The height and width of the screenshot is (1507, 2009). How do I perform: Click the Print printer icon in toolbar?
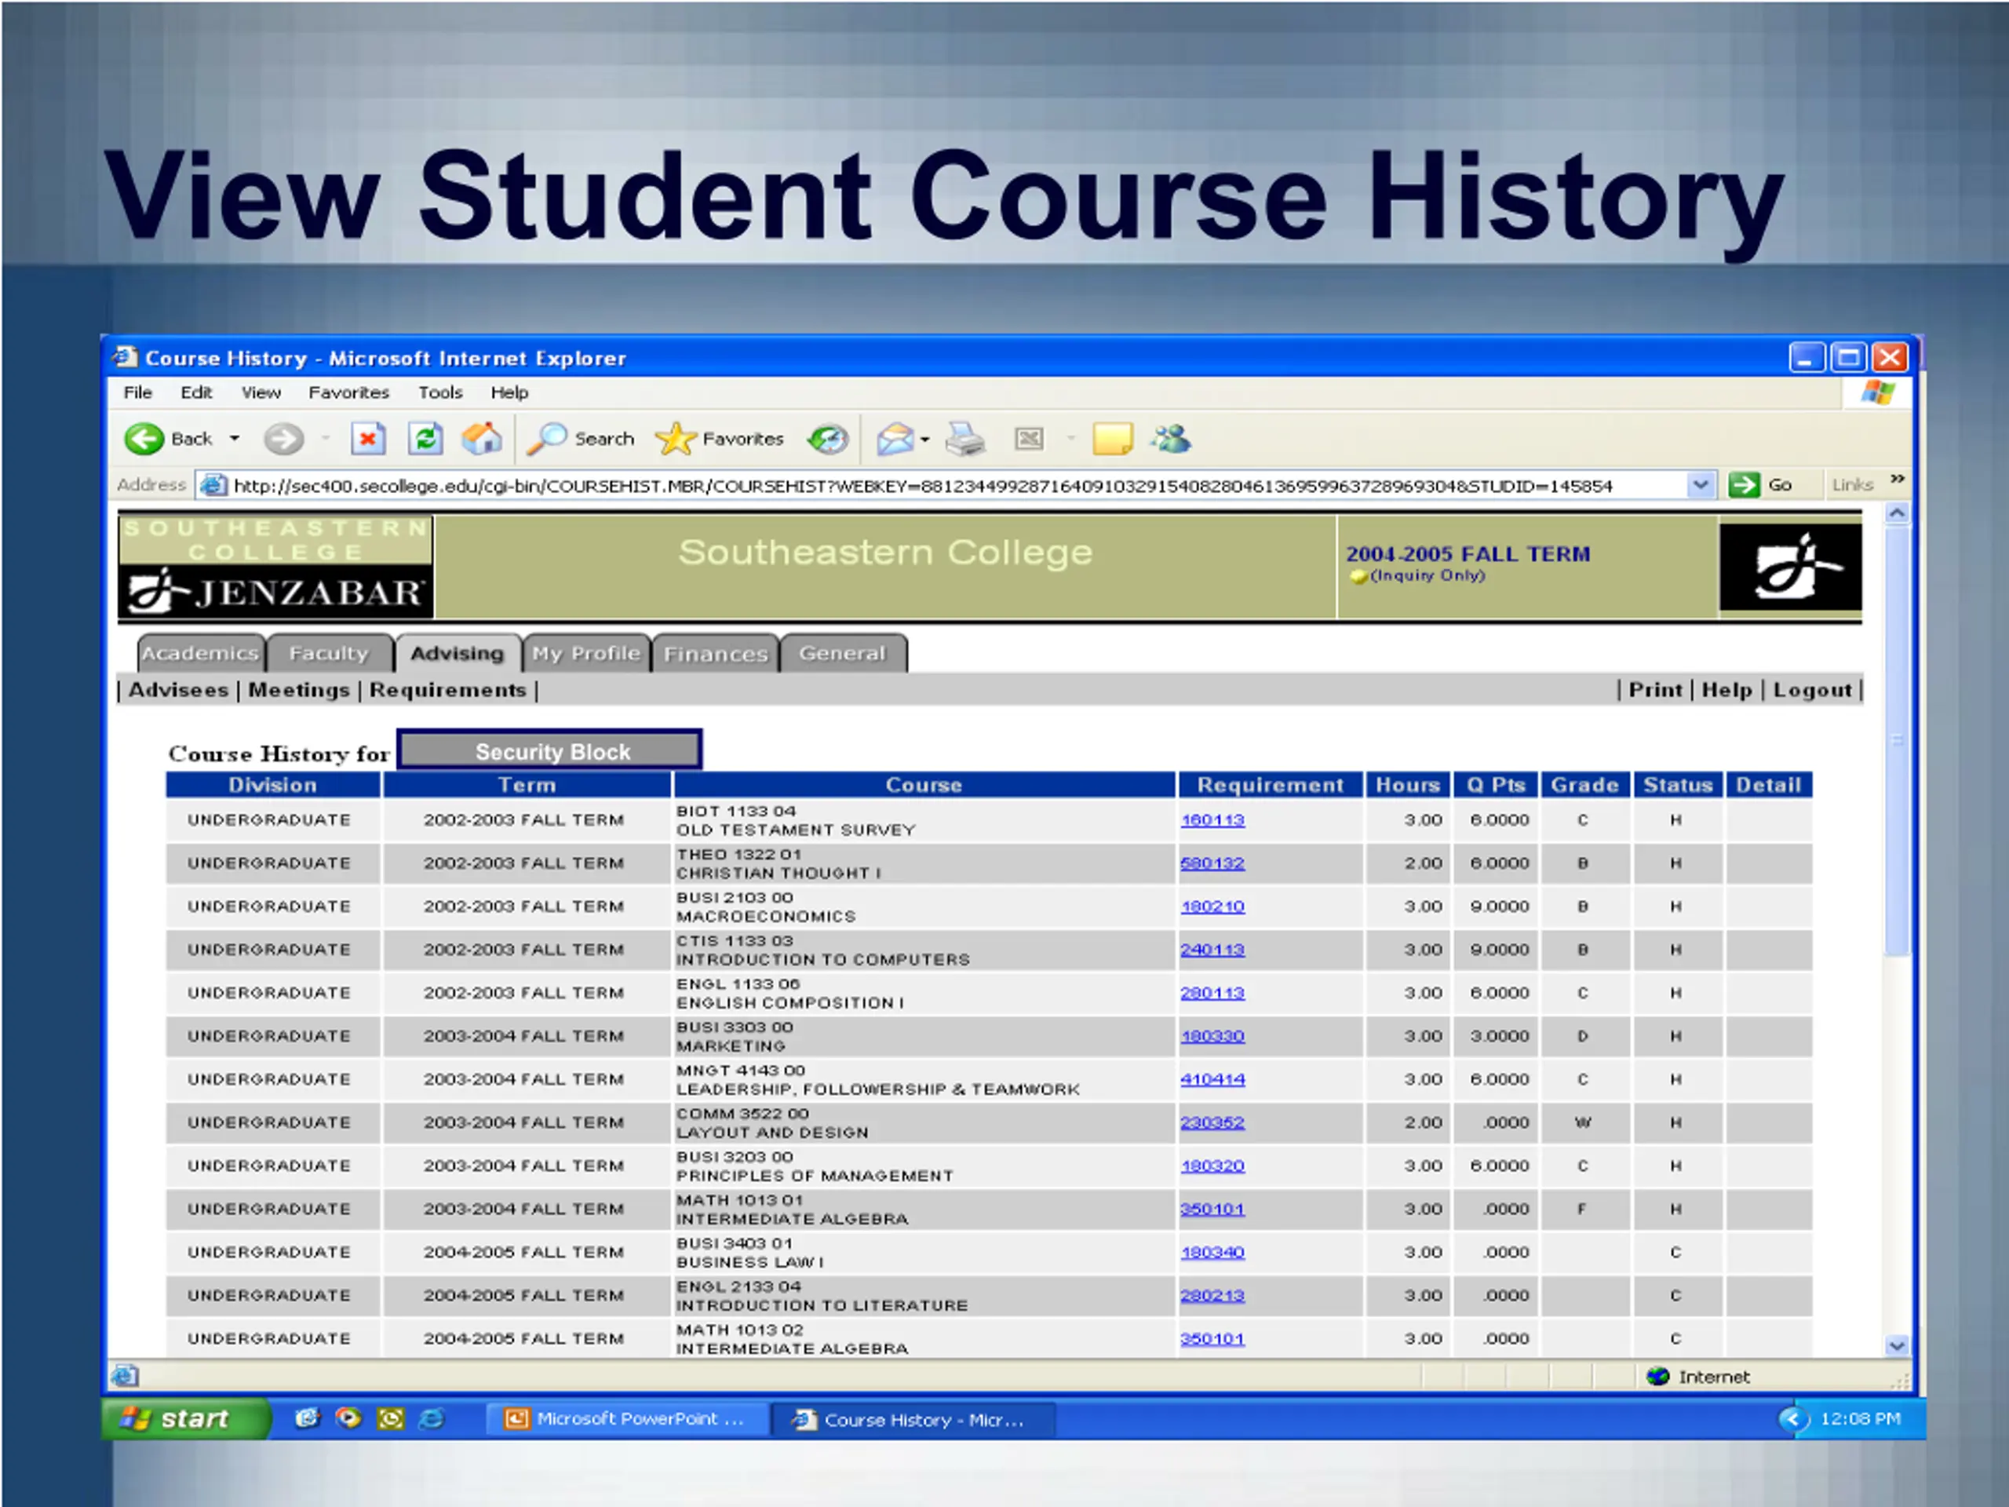964,440
